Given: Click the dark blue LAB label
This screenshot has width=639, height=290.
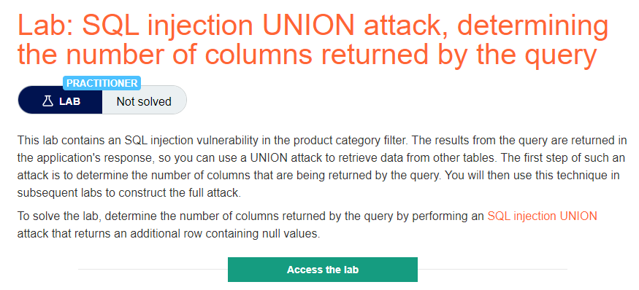Looking at the screenshot, I should tap(61, 101).
